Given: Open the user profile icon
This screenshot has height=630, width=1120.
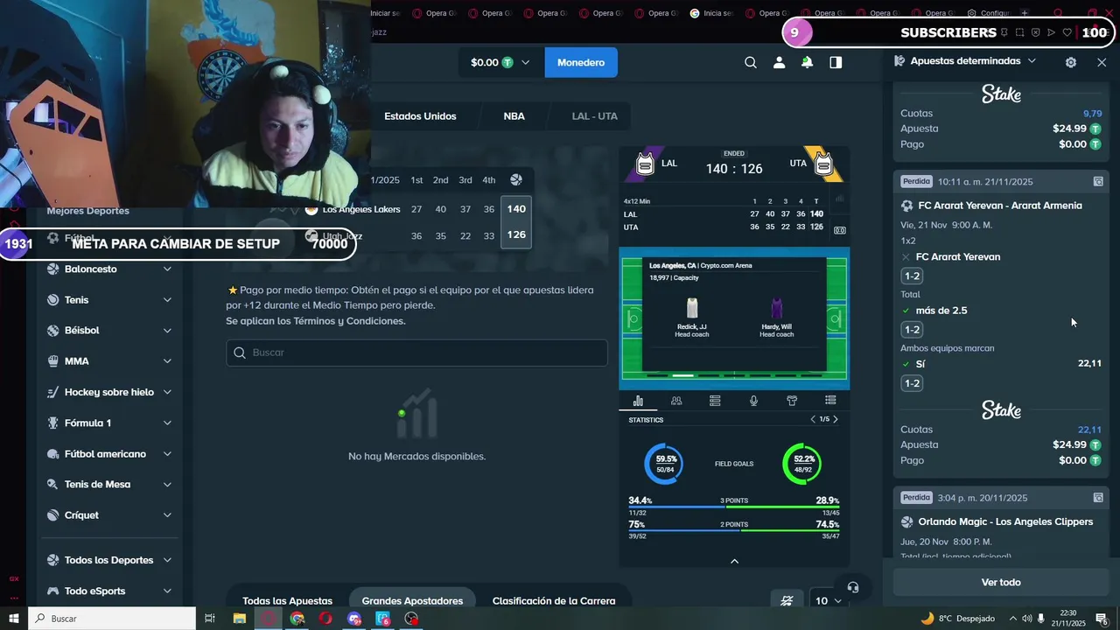Looking at the screenshot, I should 779,62.
